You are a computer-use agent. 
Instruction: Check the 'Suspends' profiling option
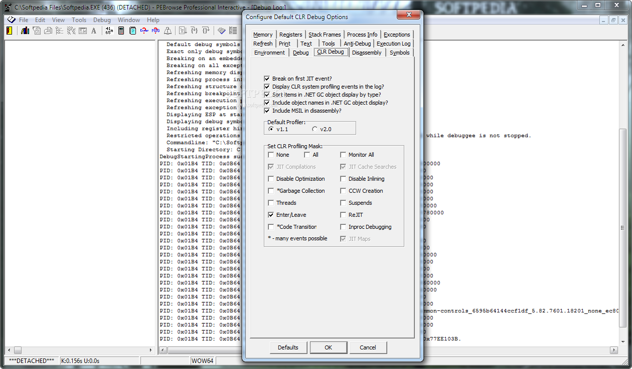[343, 203]
